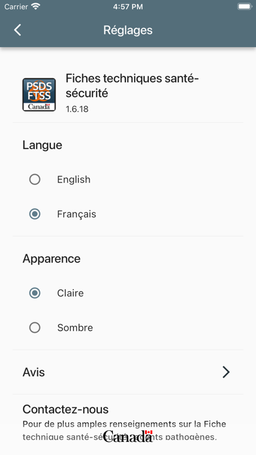The image size is (256, 455).
Task: Tap the Fiches techniques santé-sécurité title
Action: coord(132,86)
